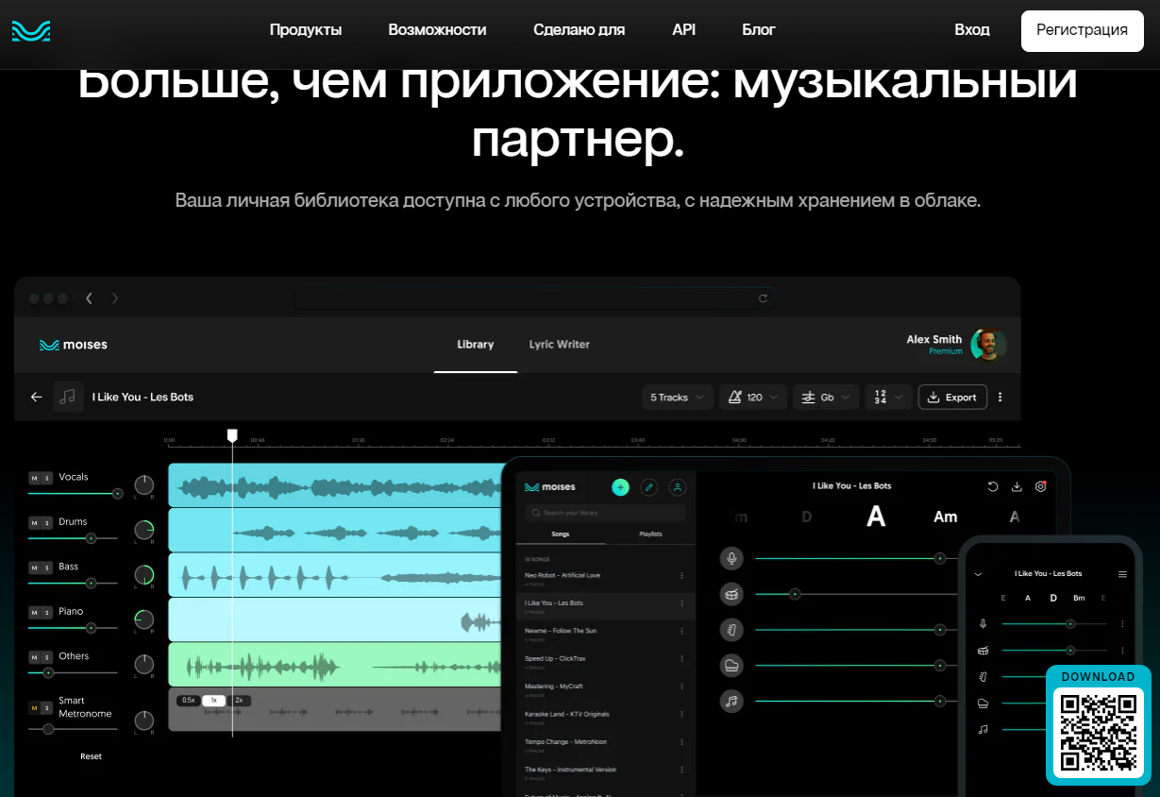Screen dimensions: 1160x797
Task: Click the drums icon in the tablet mixer
Action: [x=731, y=594]
